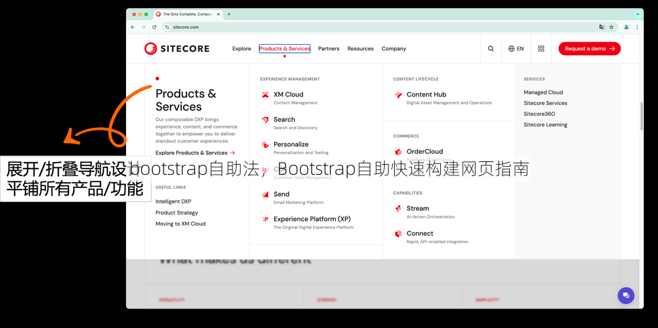Click the translate page icon
The height and width of the screenshot is (328, 658).
(x=601, y=27)
